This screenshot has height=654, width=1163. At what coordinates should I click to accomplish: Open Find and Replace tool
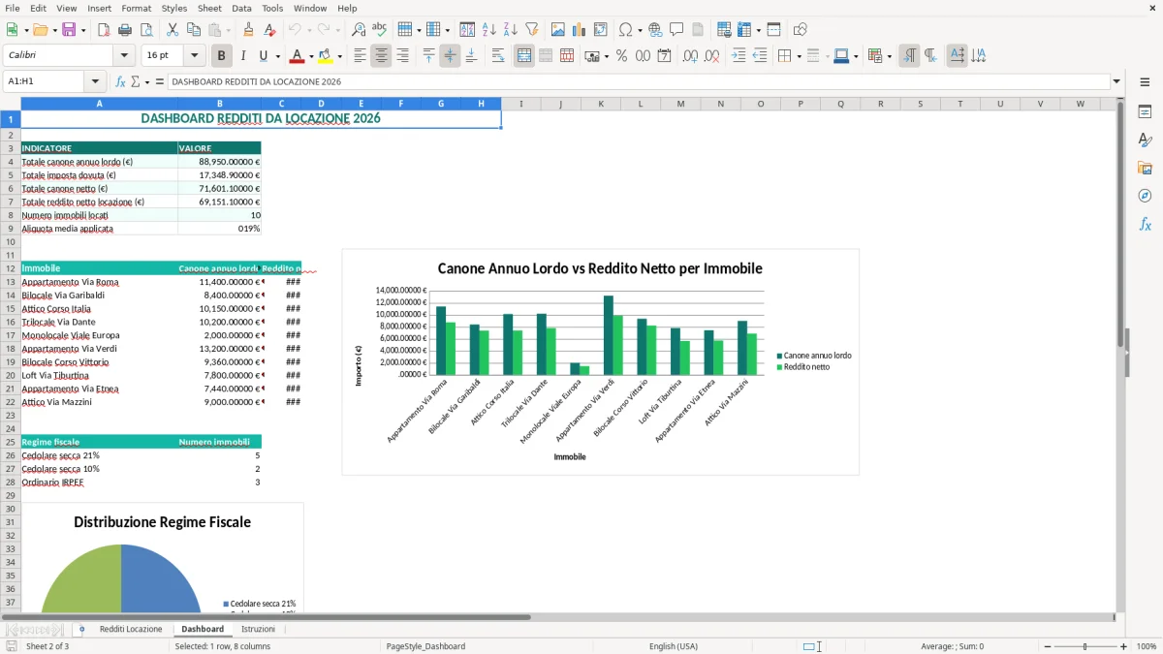pyautogui.click(x=359, y=30)
